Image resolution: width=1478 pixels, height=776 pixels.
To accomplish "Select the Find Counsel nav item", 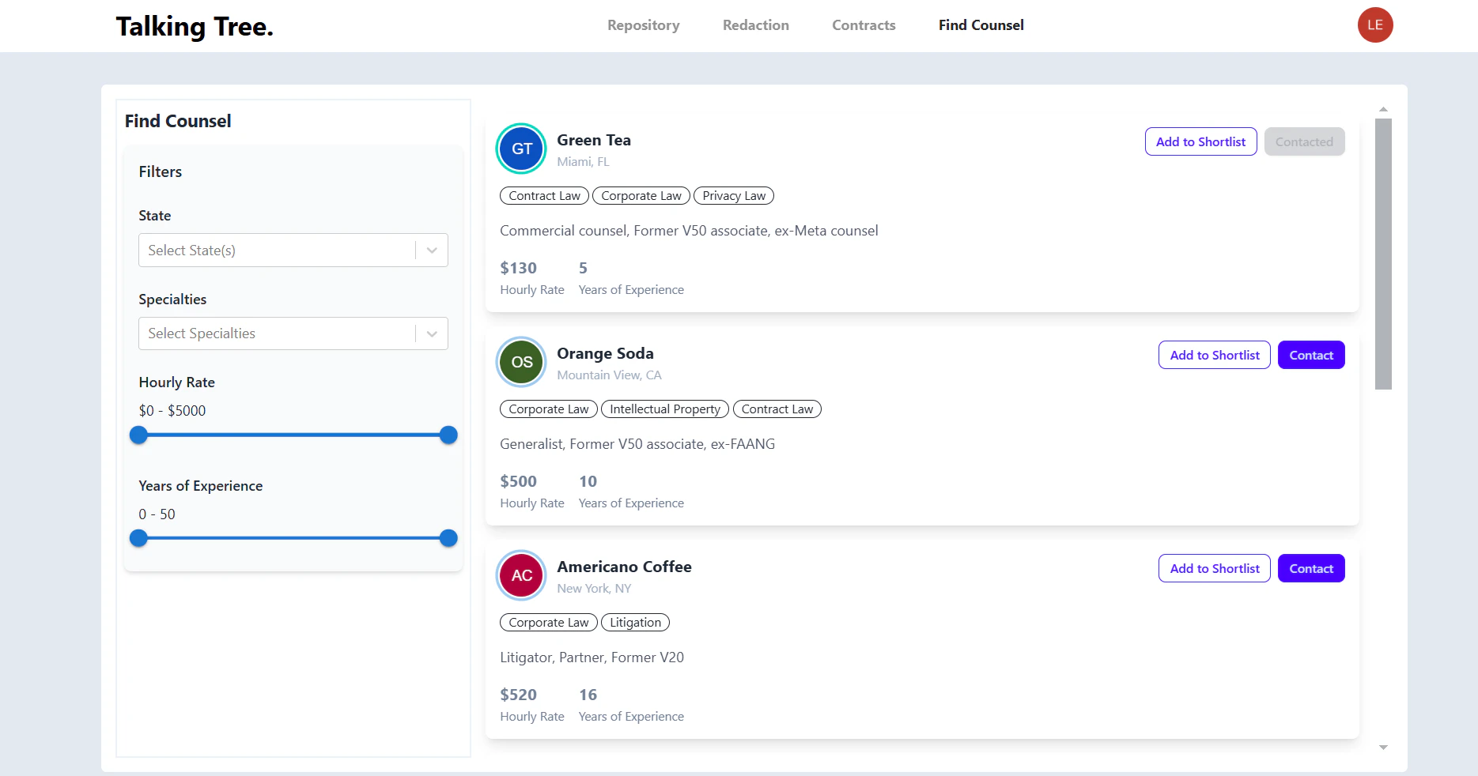I will pos(981,24).
